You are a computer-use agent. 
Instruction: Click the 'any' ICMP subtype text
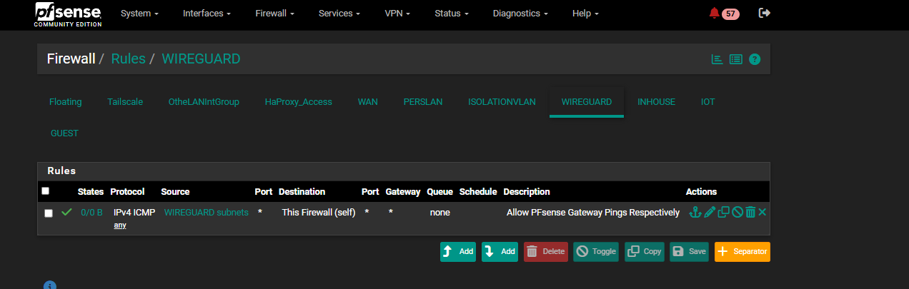pos(120,225)
